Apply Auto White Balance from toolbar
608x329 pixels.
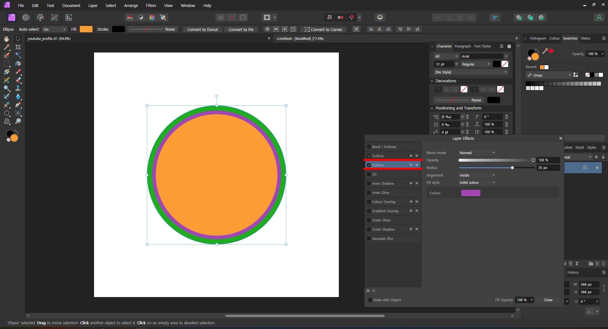click(x=163, y=17)
